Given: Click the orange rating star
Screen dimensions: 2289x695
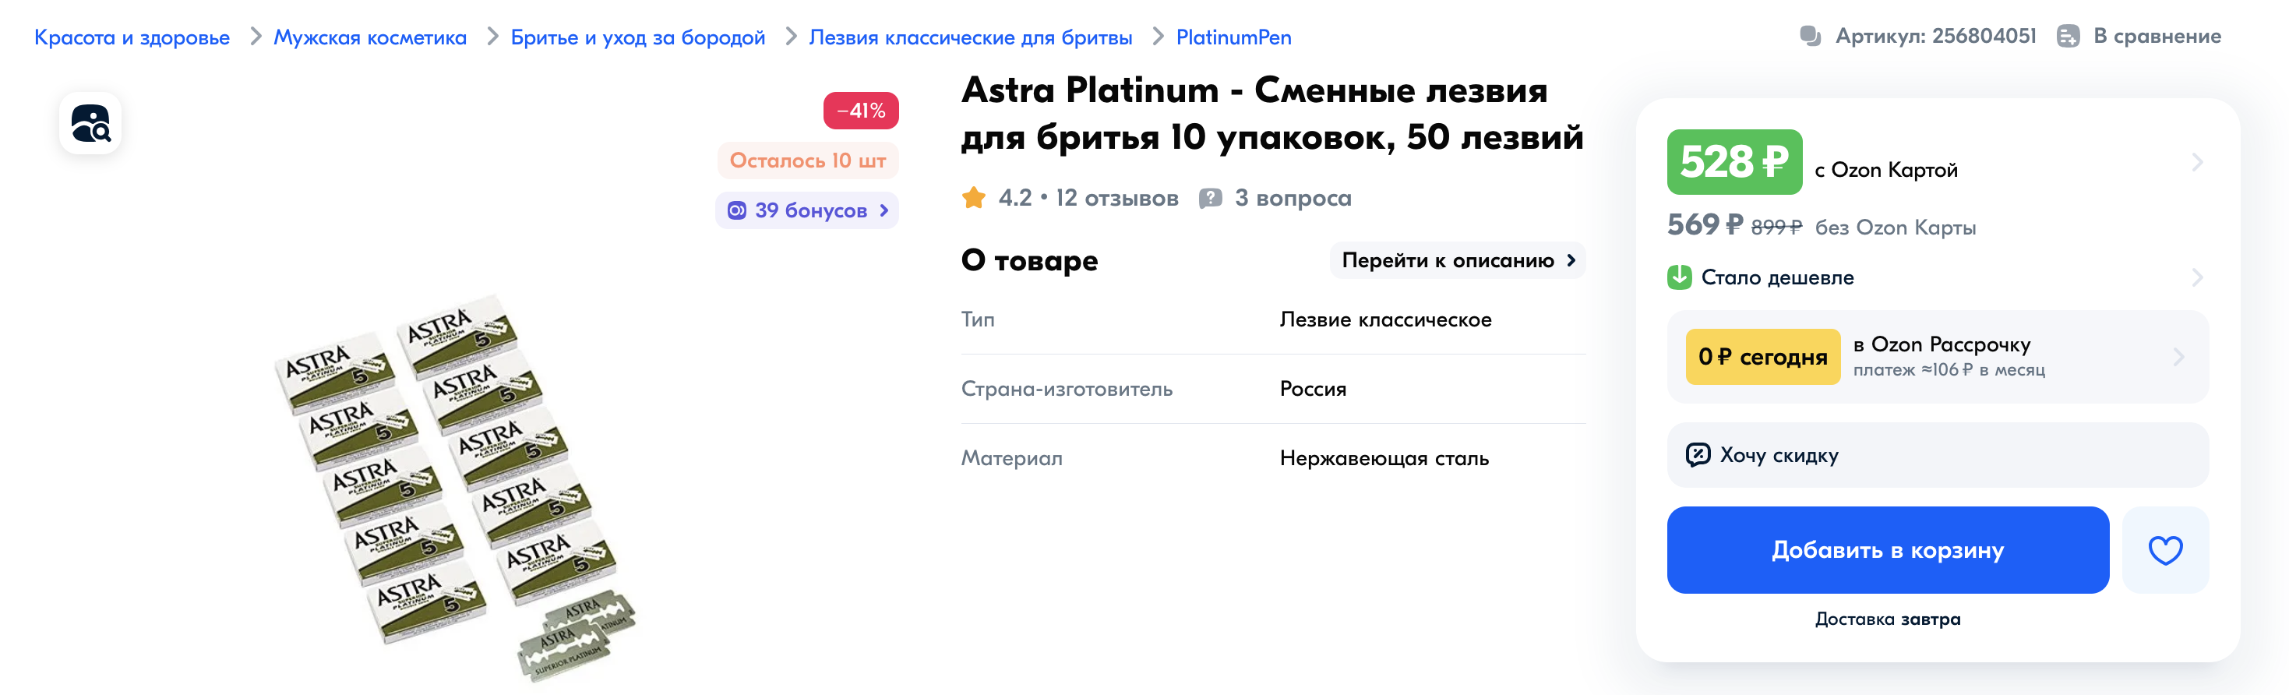Looking at the screenshot, I should [974, 197].
